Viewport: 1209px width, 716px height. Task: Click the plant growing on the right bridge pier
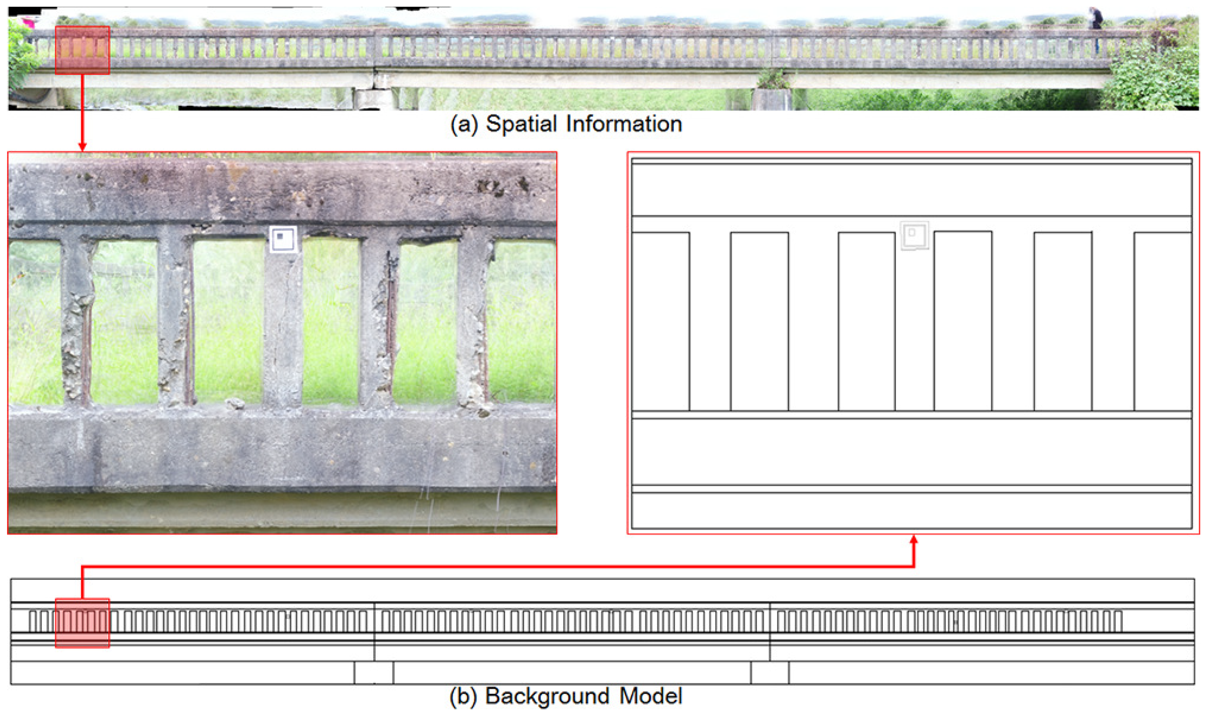pyautogui.click(x=773, y=79)
